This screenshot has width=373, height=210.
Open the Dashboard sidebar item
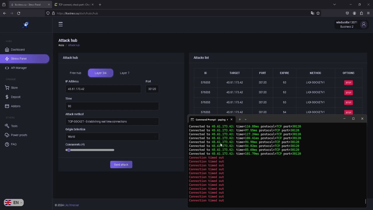18,50
